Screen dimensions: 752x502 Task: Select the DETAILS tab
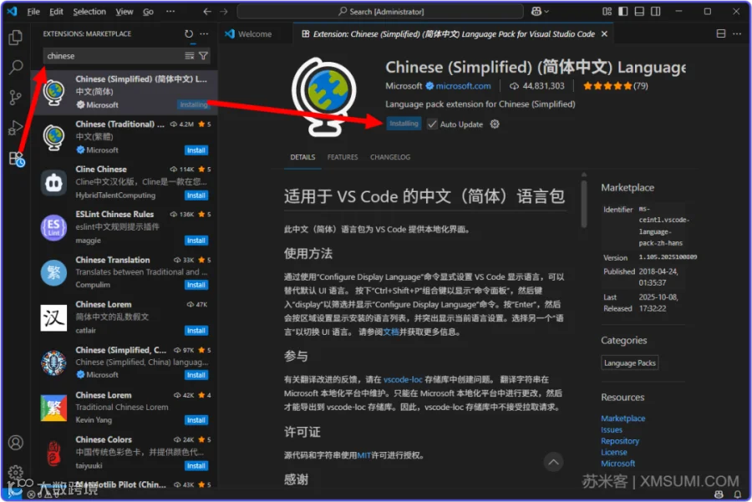302,157
